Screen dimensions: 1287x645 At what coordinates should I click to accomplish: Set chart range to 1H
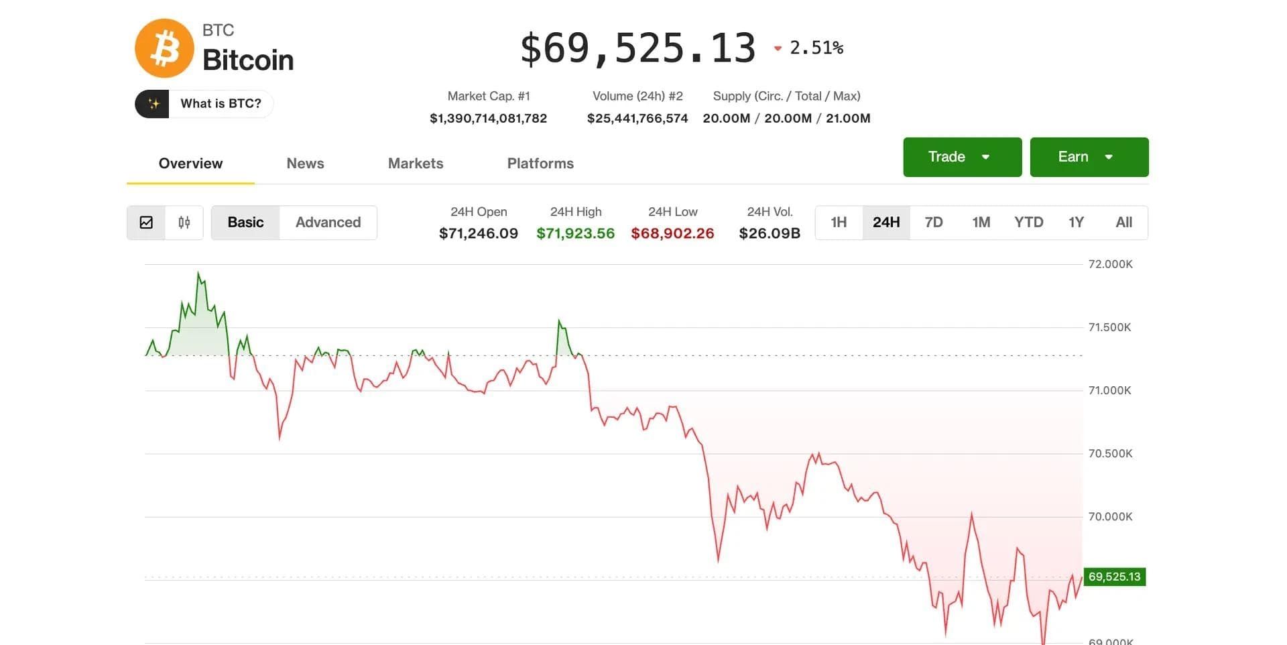coord(839,223)
